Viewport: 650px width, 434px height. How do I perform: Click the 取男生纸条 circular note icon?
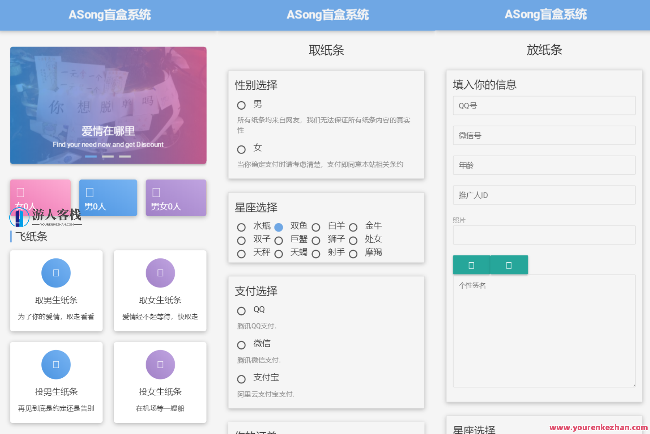(x=56, y=272)
